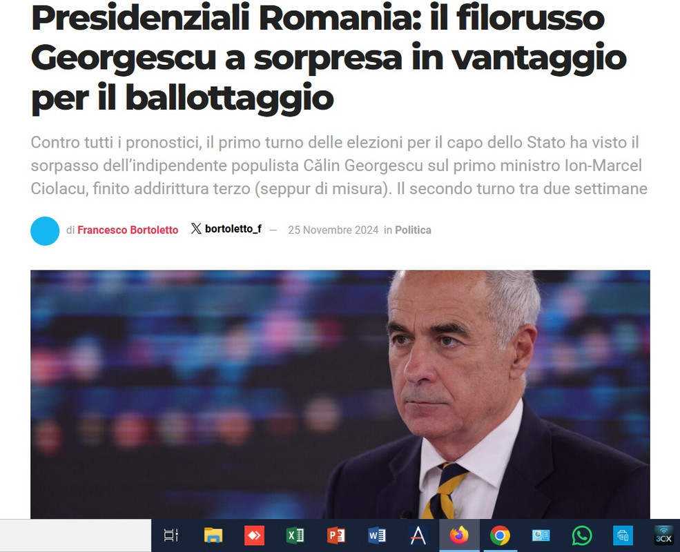The height and width of the screenshot is (552, 680).
Task: Switch to the Google Chrome icon
Action: pos(500,535)
